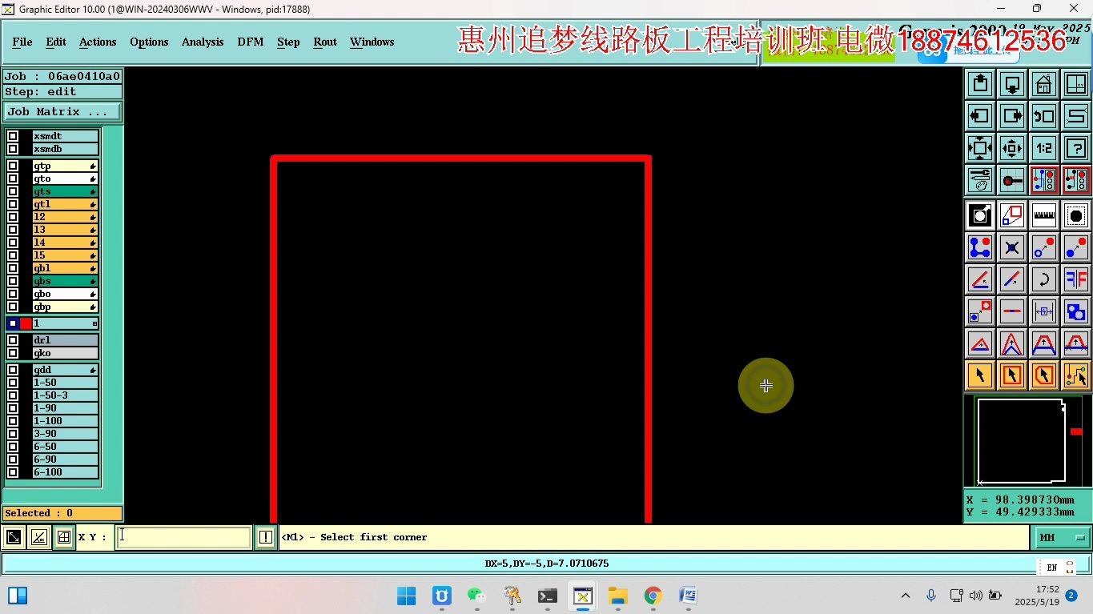Screen dimensions: 1093x614
Task: Click the wrench and palette setup icon
Action: coord(979,180)
